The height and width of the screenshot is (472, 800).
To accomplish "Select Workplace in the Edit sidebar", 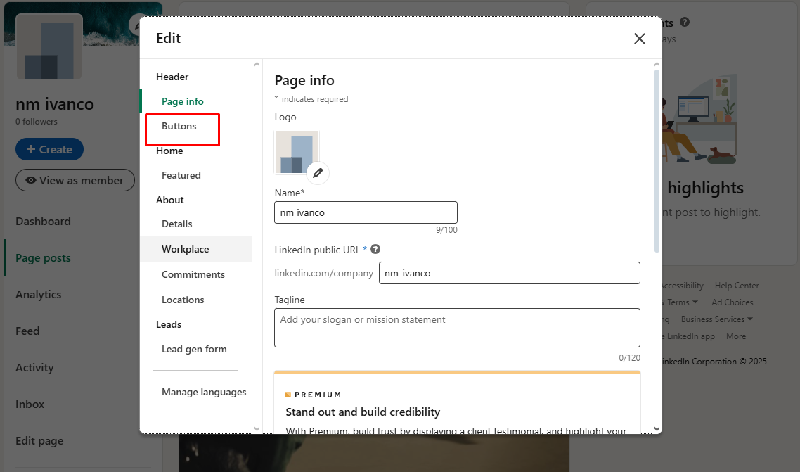I will [196, 249].
